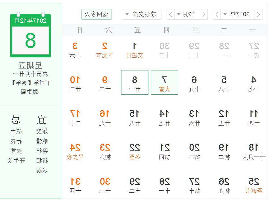Viewport: 271px width, 202px height.
Task: Select black December date 28
Action: [x=165, y=186]
